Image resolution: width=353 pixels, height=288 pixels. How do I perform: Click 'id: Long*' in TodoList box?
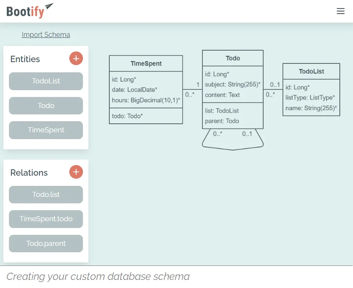point(297,87)
